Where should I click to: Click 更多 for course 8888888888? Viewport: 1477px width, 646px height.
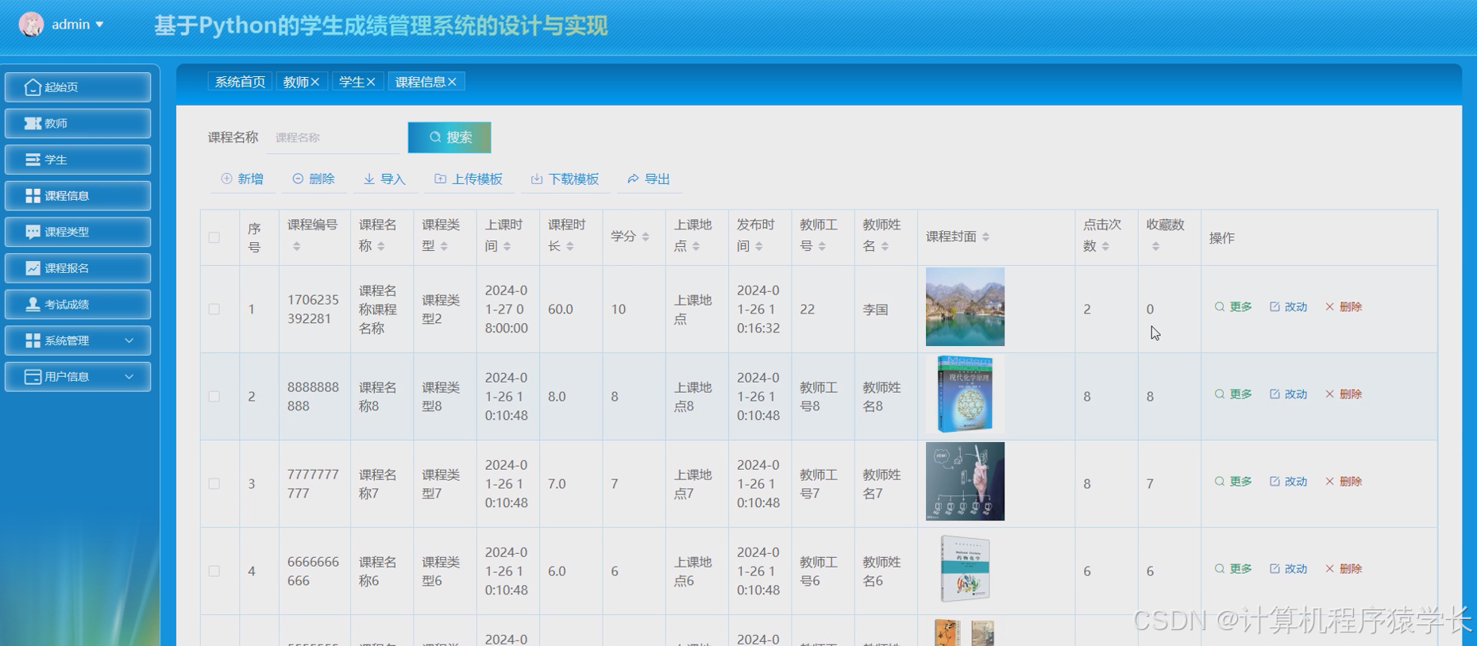[x=1233, y=394]
